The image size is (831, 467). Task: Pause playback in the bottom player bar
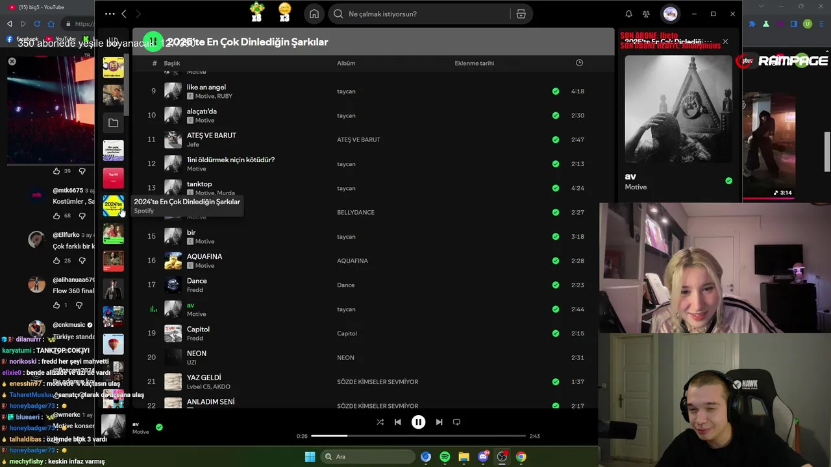point(418,422)
